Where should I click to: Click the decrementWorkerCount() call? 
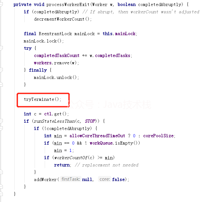[63, 19]
